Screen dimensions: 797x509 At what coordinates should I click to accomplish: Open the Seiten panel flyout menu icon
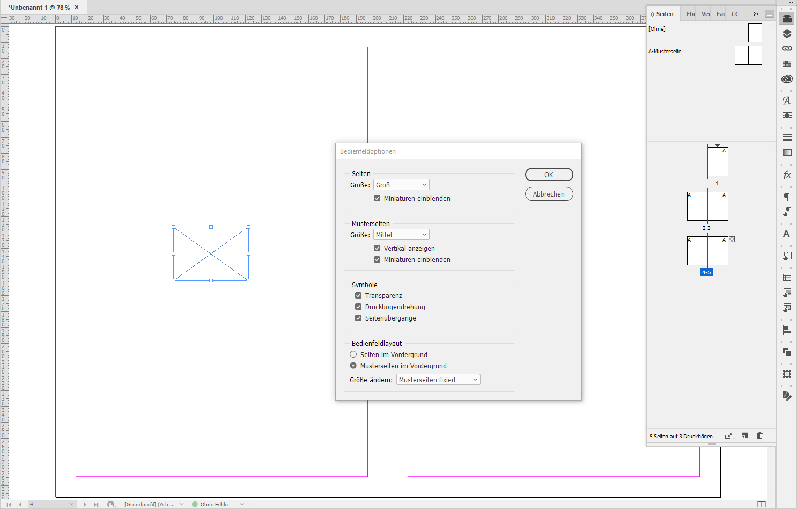[770, 14]
